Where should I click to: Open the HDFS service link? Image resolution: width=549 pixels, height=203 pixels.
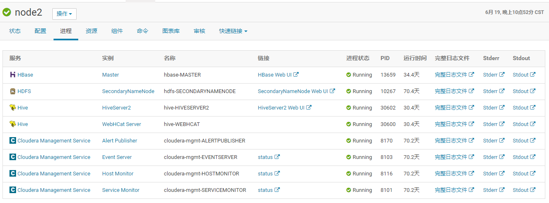[x=24, y=91]
